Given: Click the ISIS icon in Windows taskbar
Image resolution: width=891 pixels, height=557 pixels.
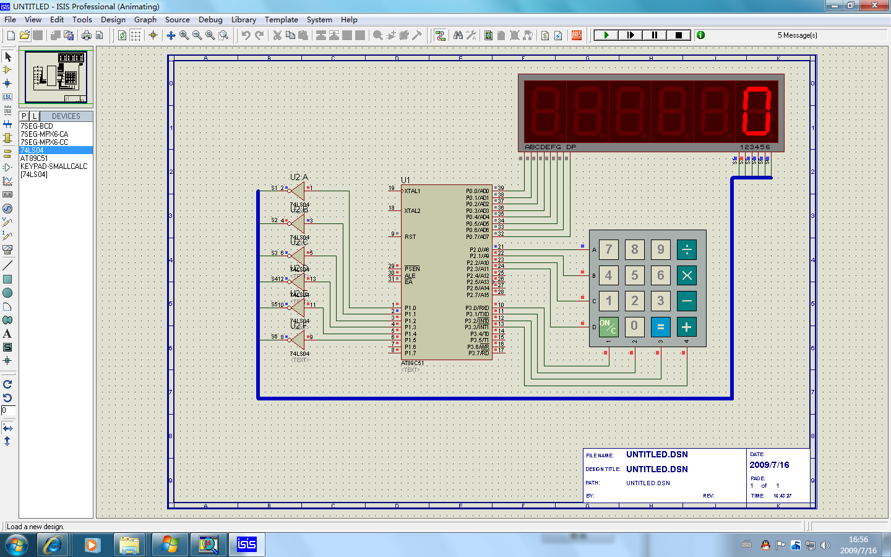Looking at the screenshot, I should point(246,545).
